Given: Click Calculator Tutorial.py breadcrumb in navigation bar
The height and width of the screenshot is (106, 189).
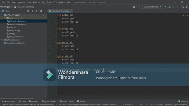Looking at the screenshot, I should (x=24, y=7).
